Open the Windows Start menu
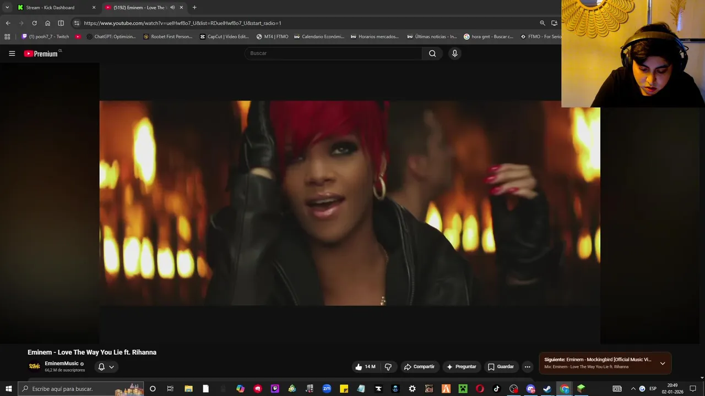The width and height of the screenshot is (705, 396). click(8, 389)
